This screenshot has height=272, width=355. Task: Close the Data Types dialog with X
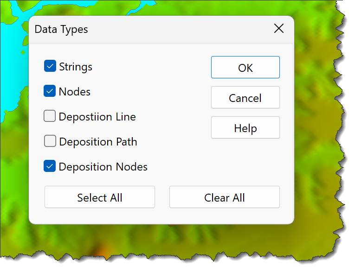278,29
